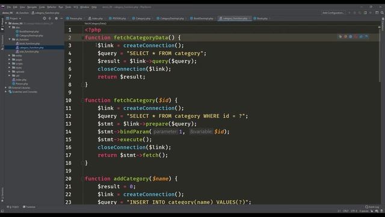Open Project panel gear settings
The width and height of the screenshot is (385, 217).
point(56,18)
